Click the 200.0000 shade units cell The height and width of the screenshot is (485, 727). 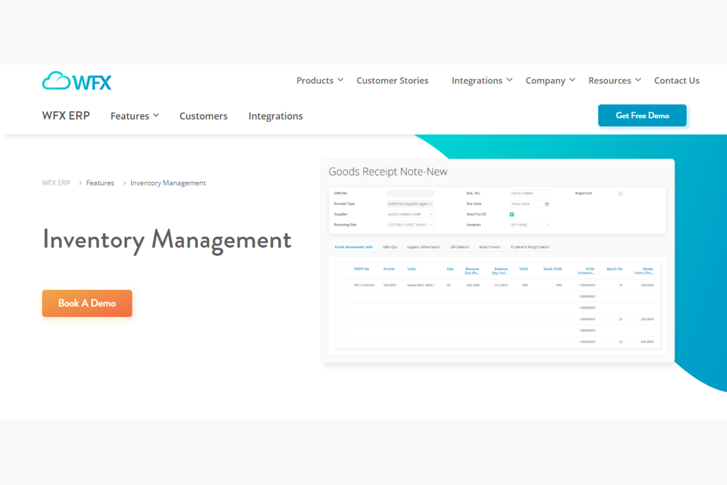pyautogui.click(x=647, y=319)
